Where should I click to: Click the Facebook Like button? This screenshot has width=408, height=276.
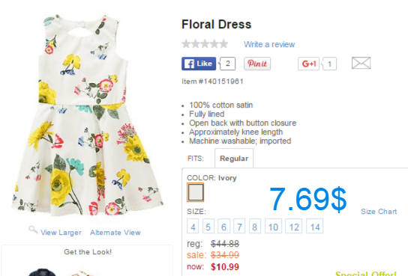pos(199,64)
